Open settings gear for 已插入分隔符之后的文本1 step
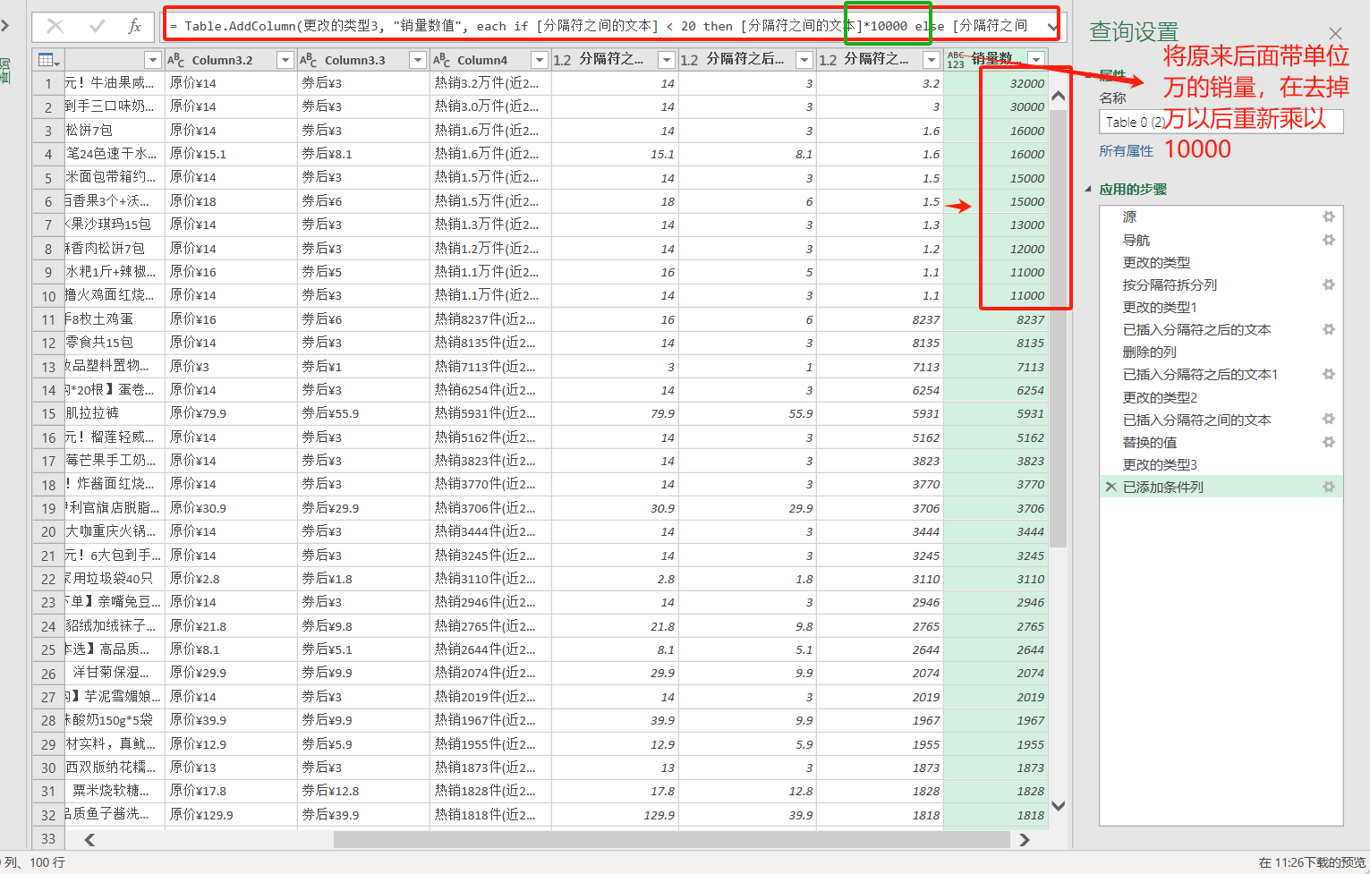This screenshot has height=874, width=1370. click(x=1329, y=374)
